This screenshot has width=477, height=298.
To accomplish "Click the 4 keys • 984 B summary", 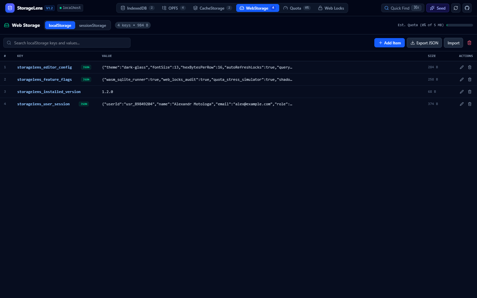I will click(x=133, y=25).
